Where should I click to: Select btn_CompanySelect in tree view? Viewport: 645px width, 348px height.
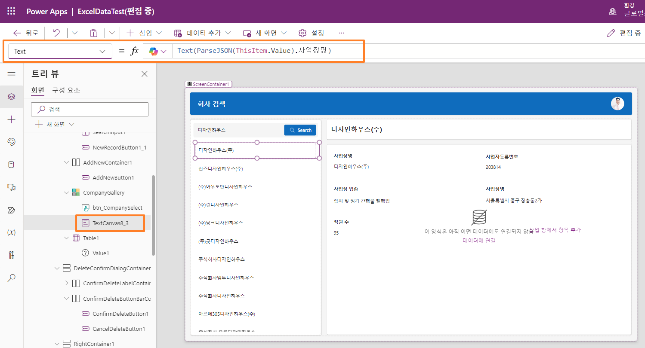(112, 208)
